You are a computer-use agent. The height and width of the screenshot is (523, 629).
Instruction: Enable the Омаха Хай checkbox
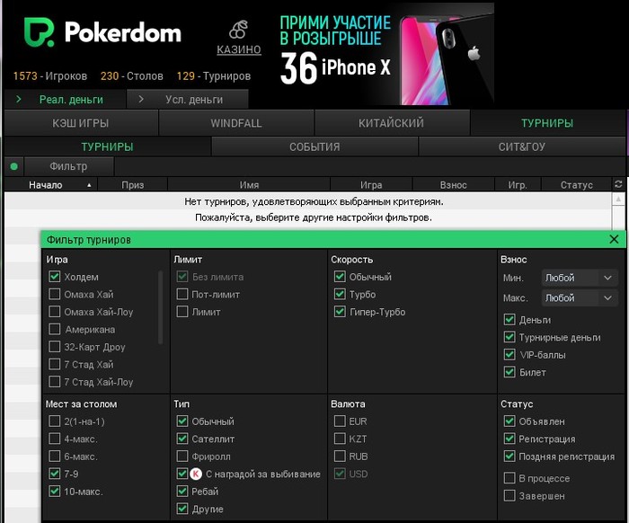coord(55,295)
